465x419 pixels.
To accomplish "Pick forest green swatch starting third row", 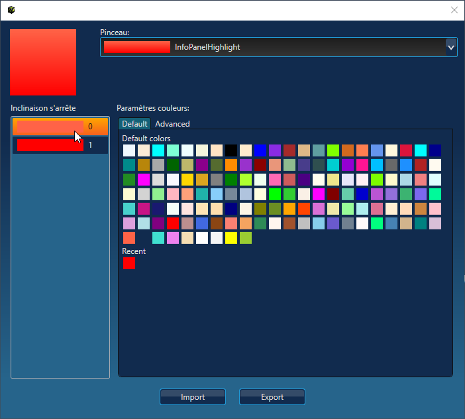I will coord(129,180).
